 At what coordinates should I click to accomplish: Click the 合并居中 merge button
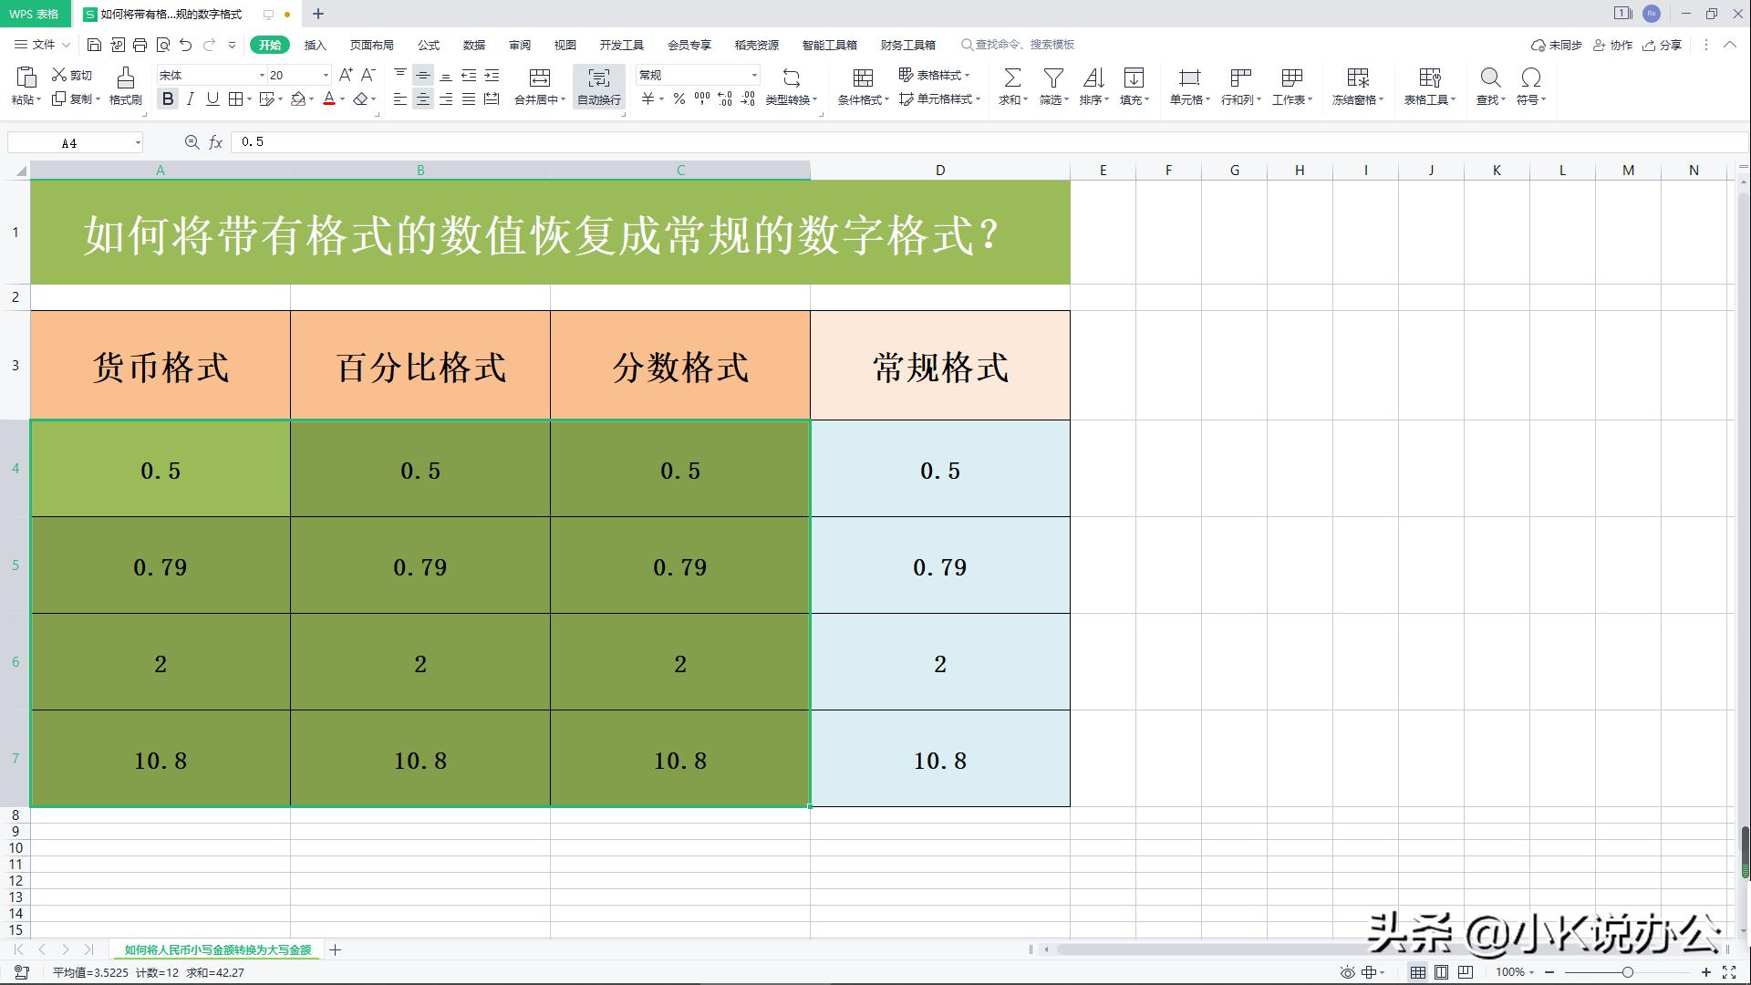[538, 87]
